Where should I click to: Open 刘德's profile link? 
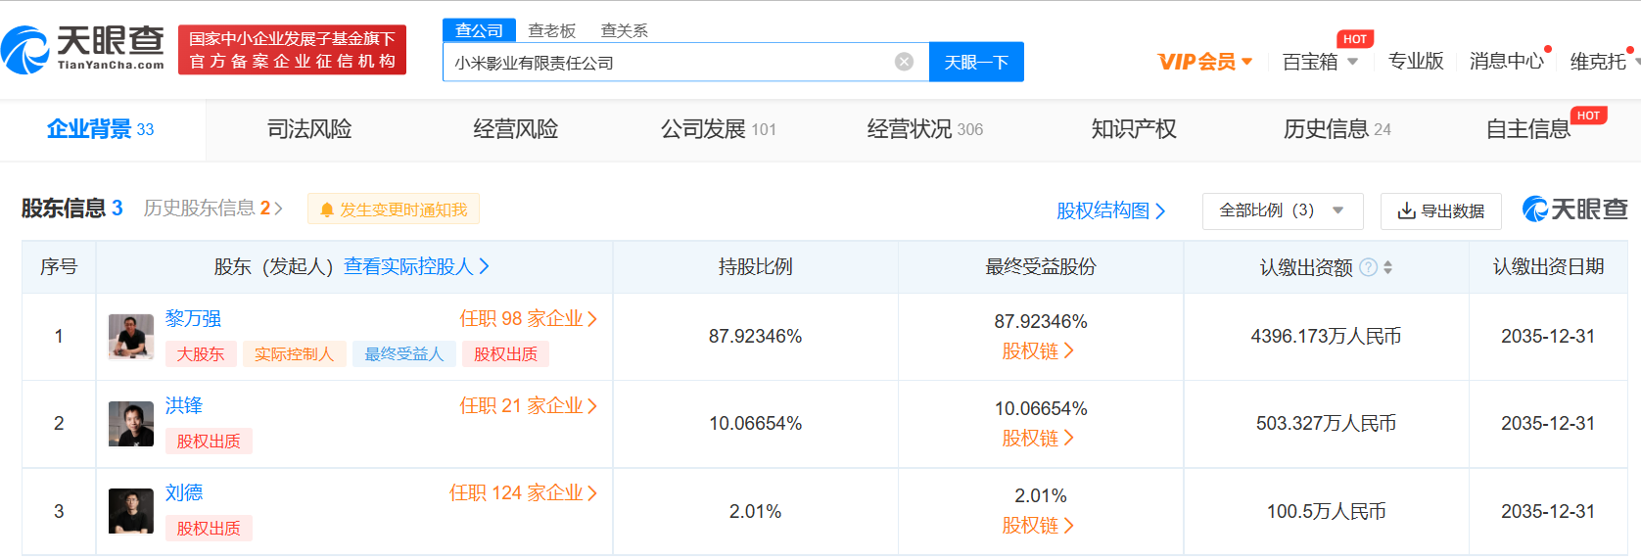pos(184,492)
